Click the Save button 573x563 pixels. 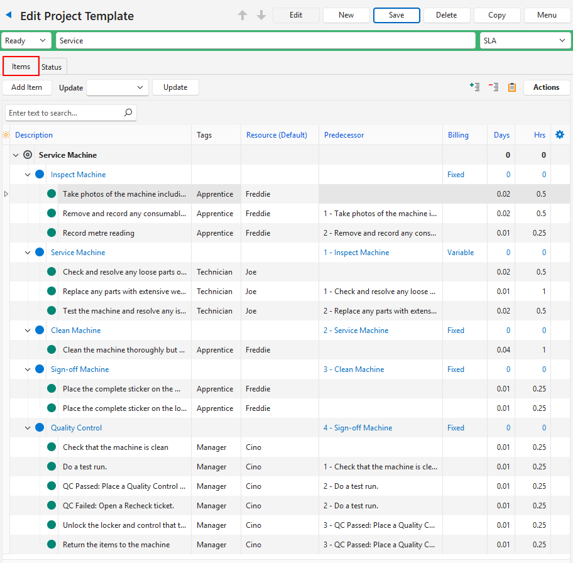pyautogui.click(x=396, y=15)
